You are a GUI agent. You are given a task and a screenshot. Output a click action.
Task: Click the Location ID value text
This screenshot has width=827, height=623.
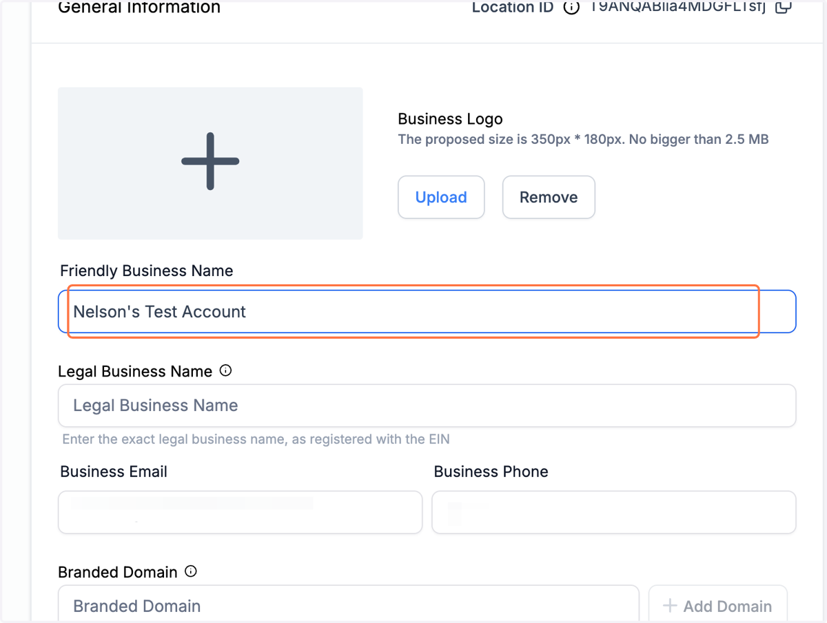(x=678, y=8)
